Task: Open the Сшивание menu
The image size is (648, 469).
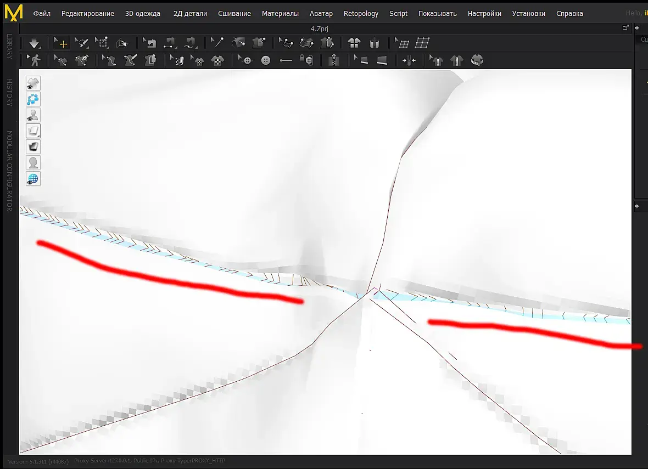Action: coord(234,14)
